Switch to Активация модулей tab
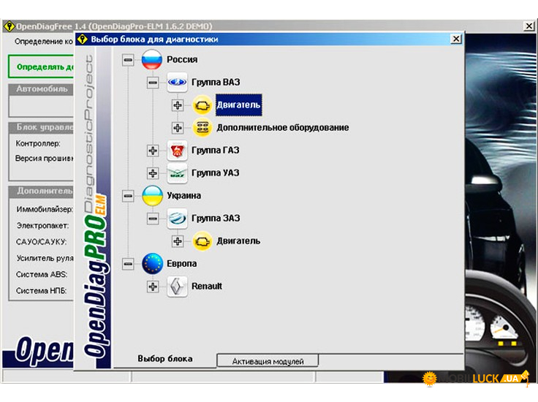Image resolution: width=538 pixels, height=402 pixels. (267, 361)
